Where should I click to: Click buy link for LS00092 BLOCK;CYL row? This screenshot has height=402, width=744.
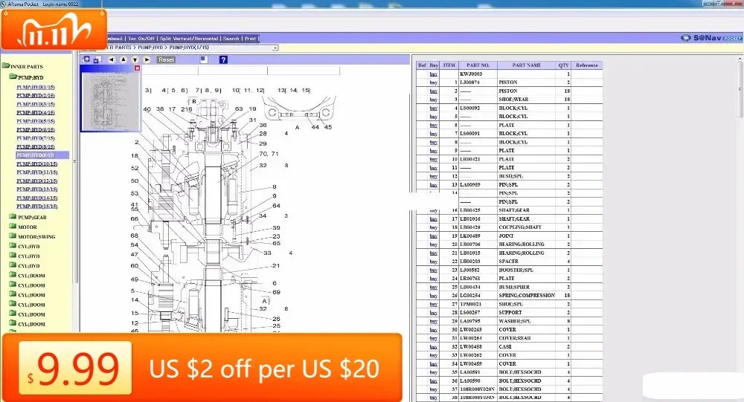click(x=434, y=108)
